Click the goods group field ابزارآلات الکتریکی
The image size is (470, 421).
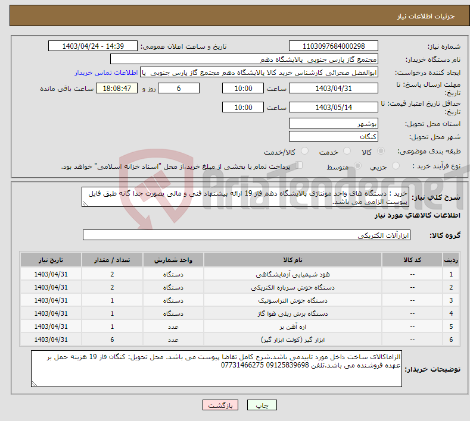(247, 235)
